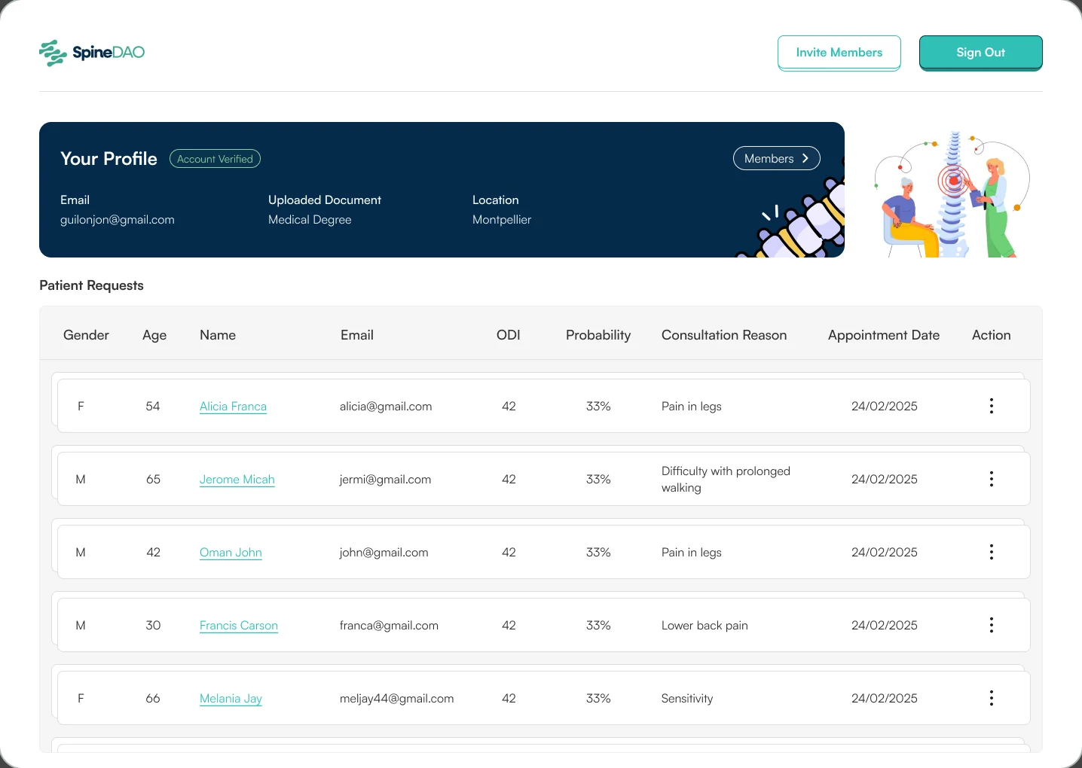1082x768 pixels.
Task: Click the Account Verified badge
Action: click(x=215, y=159)
